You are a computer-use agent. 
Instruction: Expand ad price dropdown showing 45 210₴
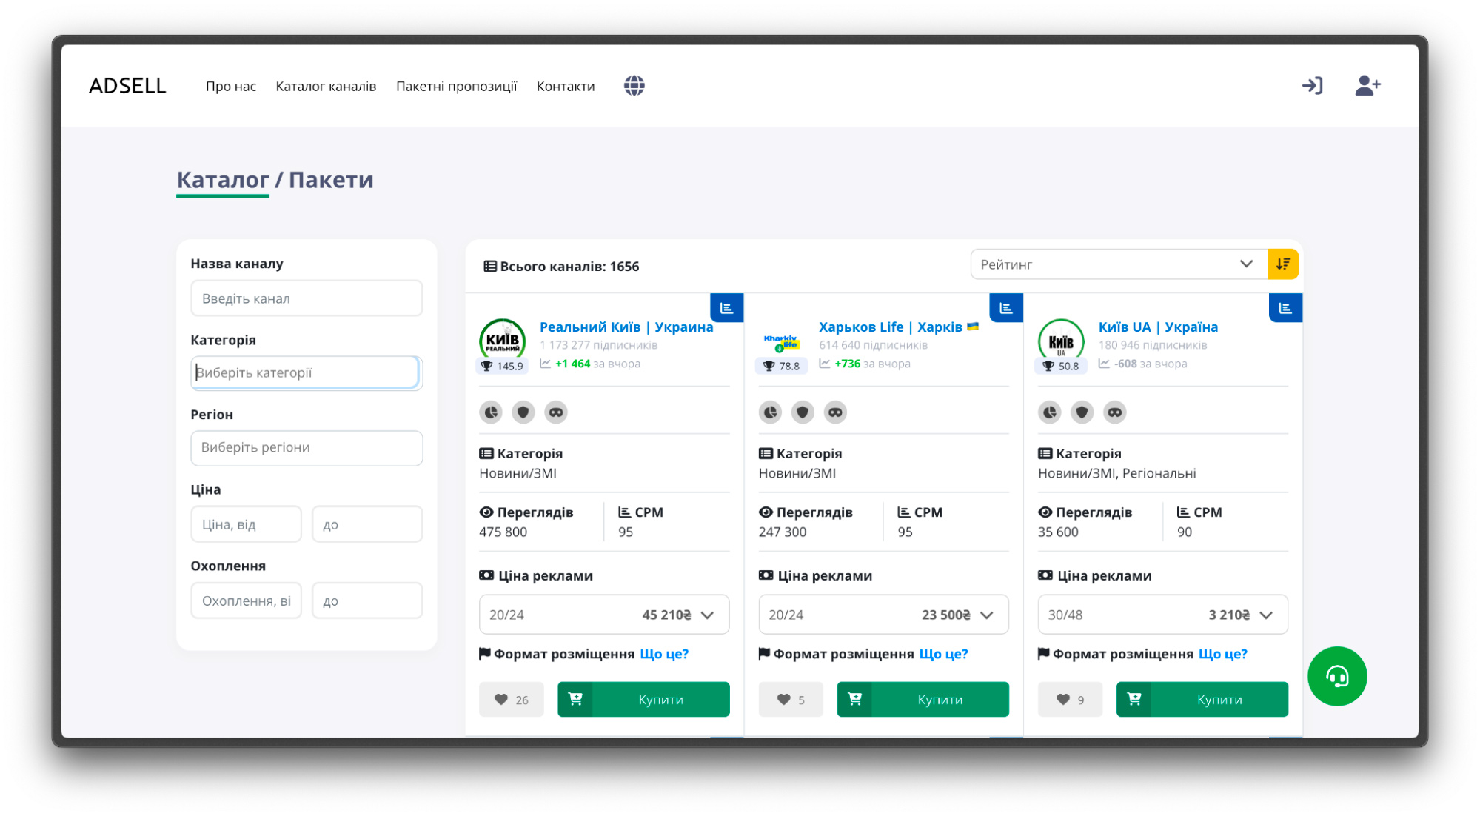[x=604, y=615]
